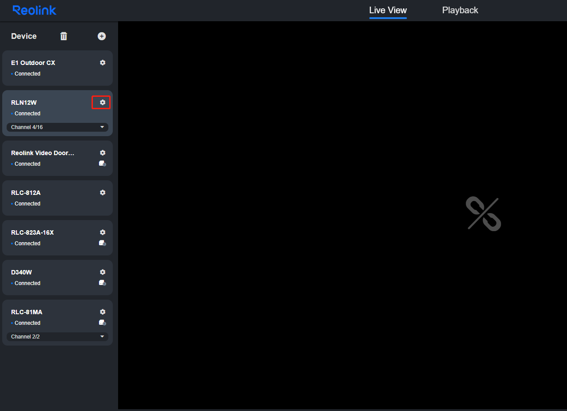This screenshot has height=411, width=567.
Task: Select the RLC-823A-16X device name
Action: click(32, 232)
